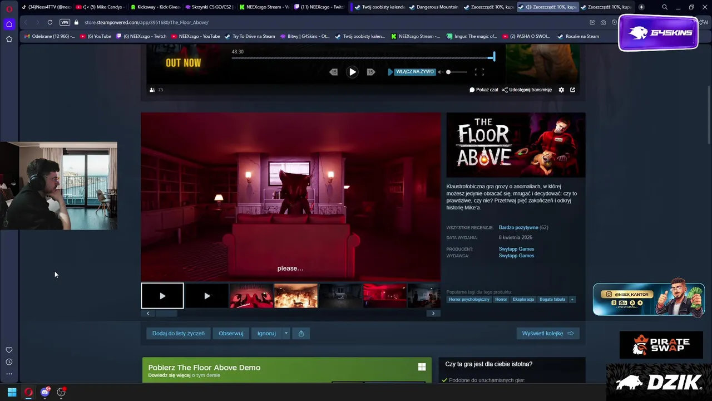Click Udostępnij transmisję share link

[x=527, y=90]
